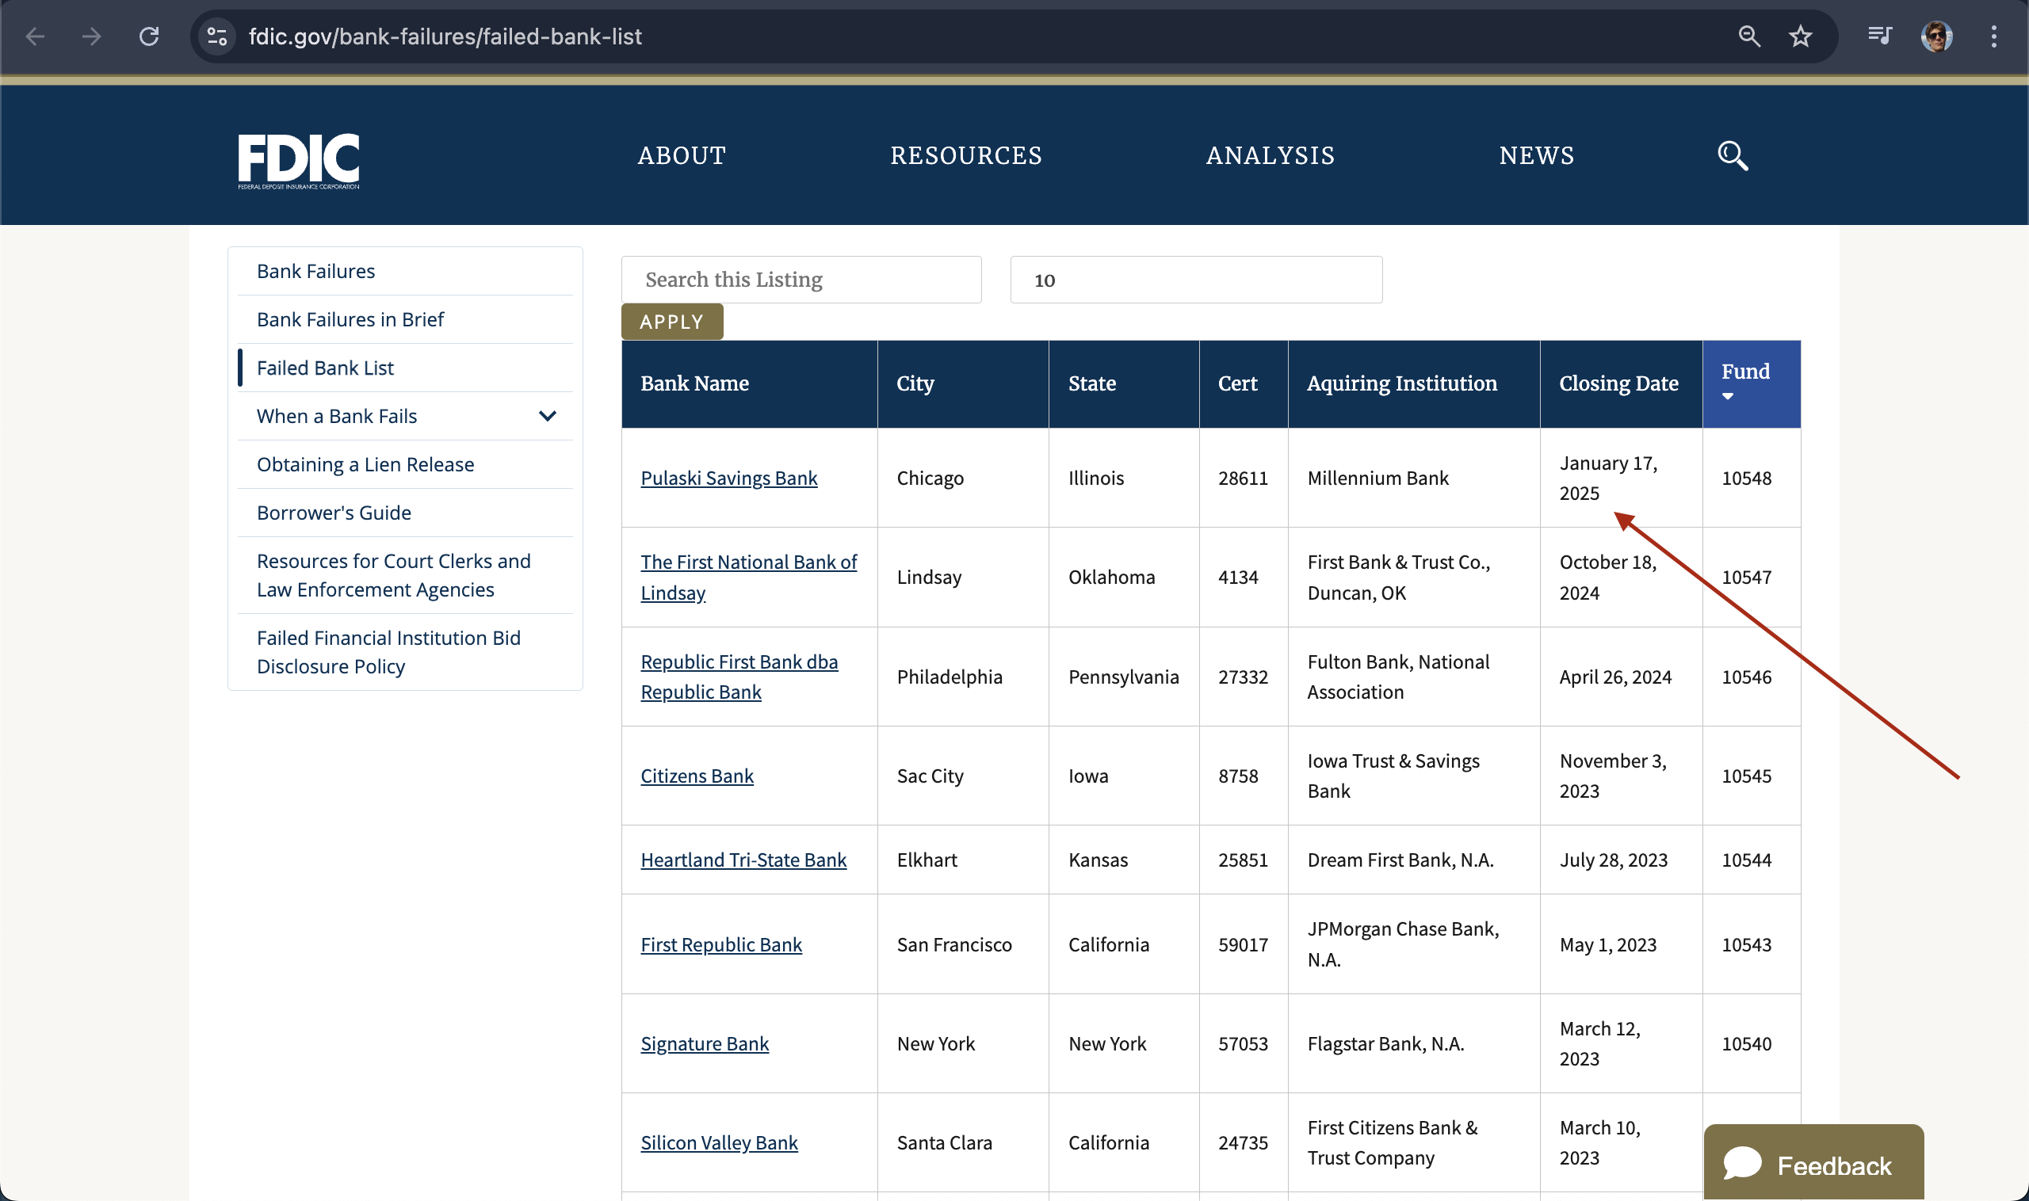Open the browser profile avatar
This screenshot has width=2029, height=1201.
(1936, 36)
